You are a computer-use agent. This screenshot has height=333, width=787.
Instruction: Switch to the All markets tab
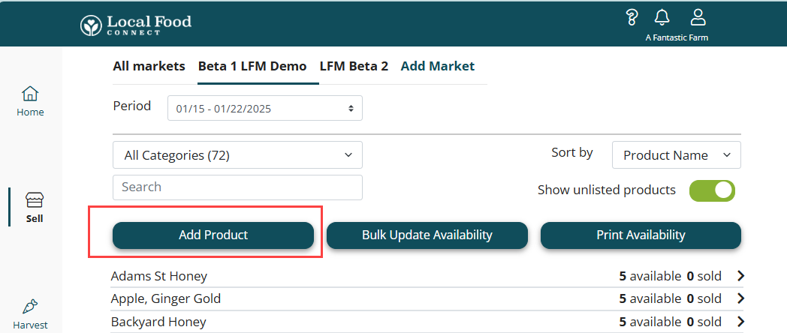[x=149, y=66]
